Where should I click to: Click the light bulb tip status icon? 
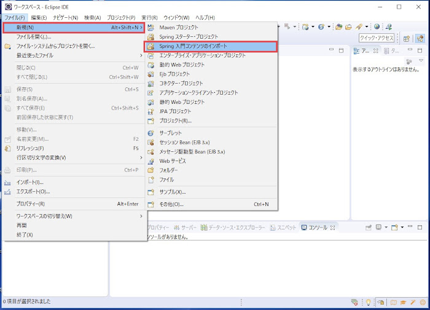click(369, 303)
